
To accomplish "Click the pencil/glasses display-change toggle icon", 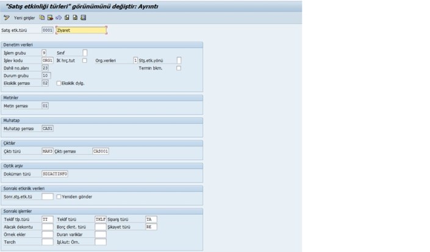I will (x=6, y=18).
